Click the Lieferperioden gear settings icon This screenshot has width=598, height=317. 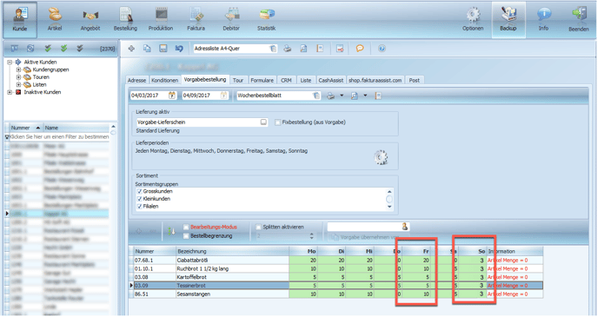click(x=381, y=157)
